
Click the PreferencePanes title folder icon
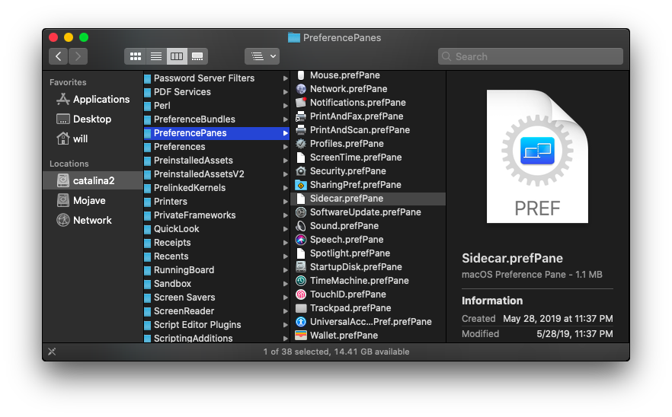[294, 38]
